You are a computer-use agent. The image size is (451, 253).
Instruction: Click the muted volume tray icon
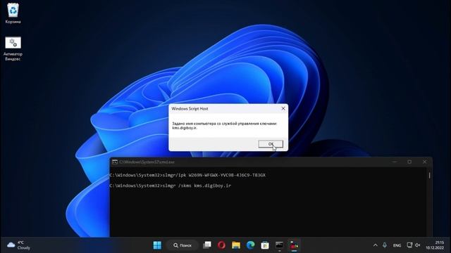click(x=418, y=245)
